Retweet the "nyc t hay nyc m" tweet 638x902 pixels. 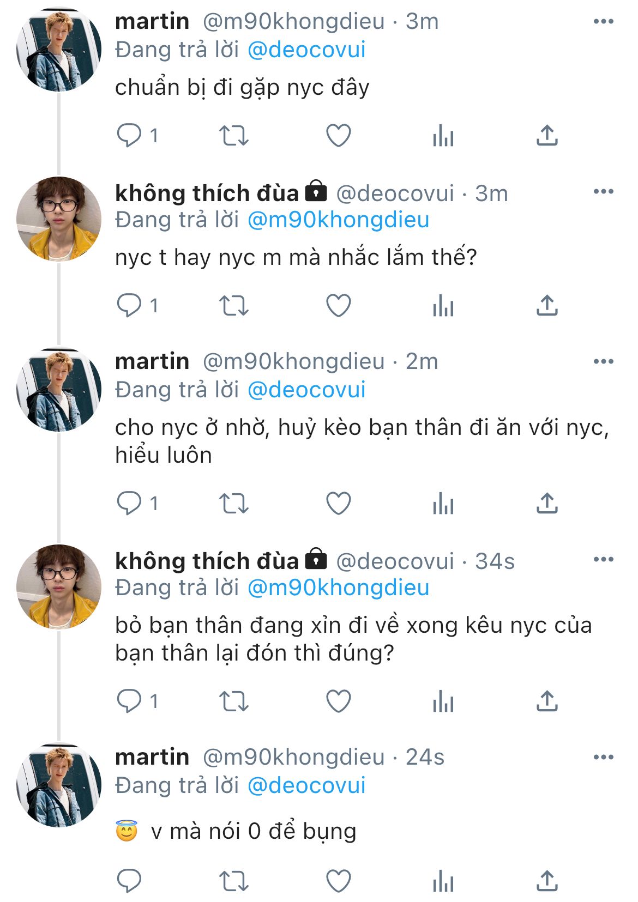(x=233, y=305)
